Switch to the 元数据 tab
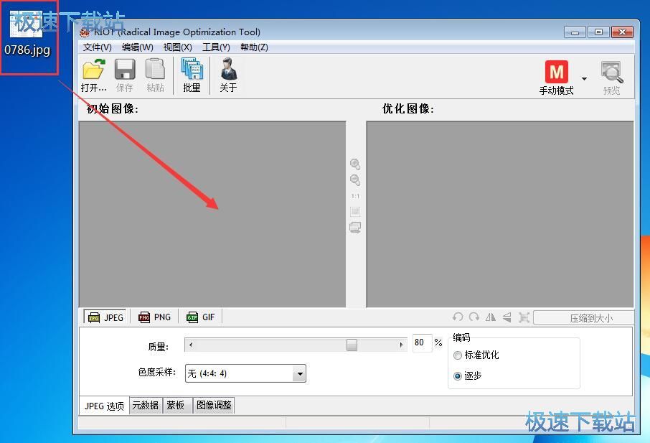The width and height of the screenshot is (650, 443). coord(145,405)
